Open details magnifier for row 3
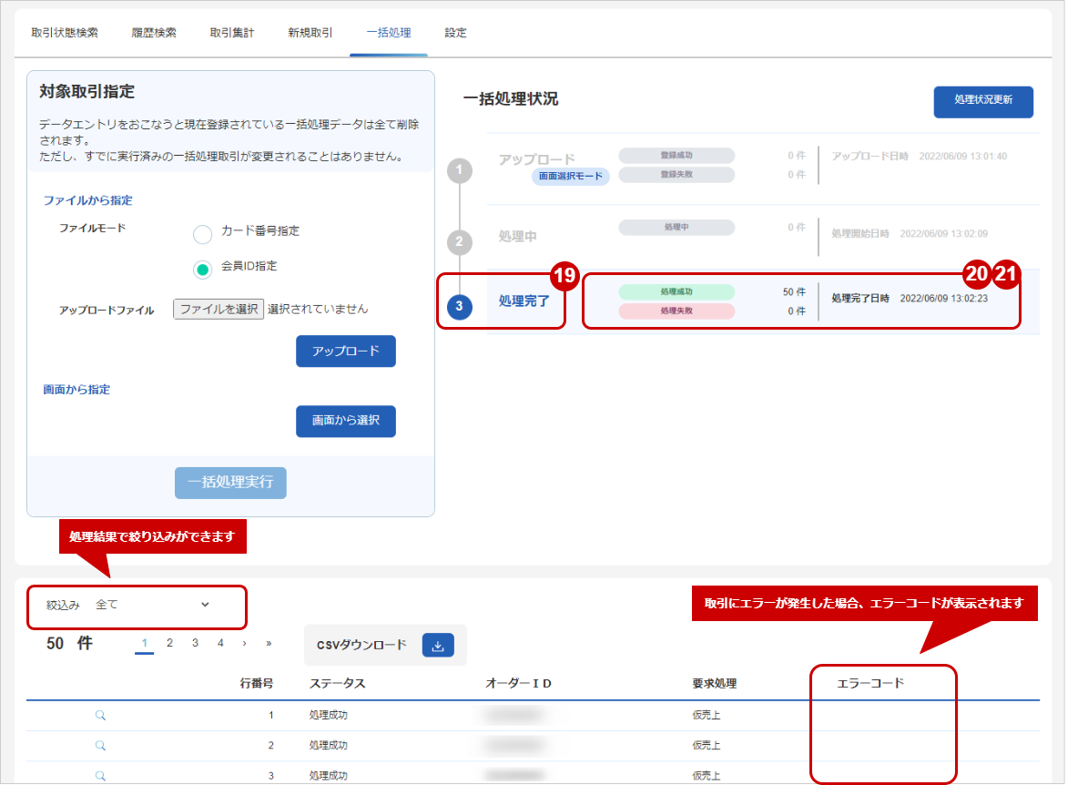The image size is (1088, 785). 101,776
